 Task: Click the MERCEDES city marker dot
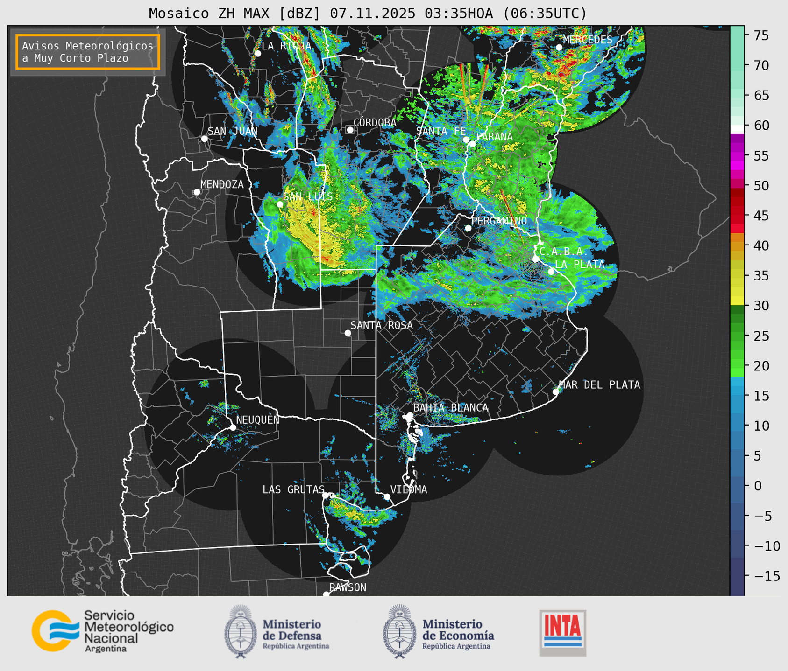click(x=559, y=48)
